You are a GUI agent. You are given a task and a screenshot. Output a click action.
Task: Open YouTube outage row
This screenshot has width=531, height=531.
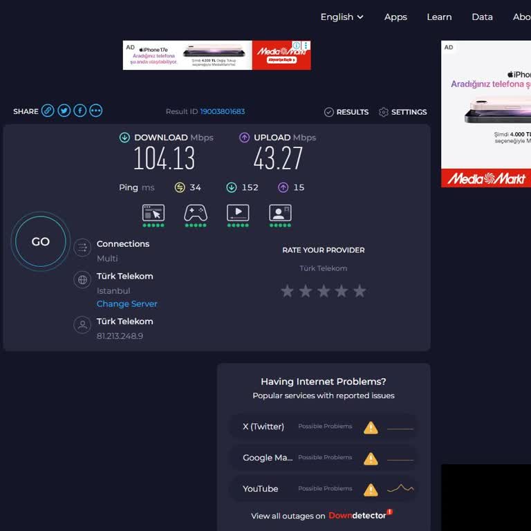pos(324,489)
